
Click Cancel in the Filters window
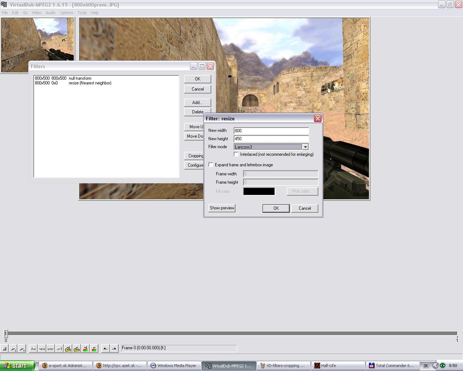[x=197, y=89]
